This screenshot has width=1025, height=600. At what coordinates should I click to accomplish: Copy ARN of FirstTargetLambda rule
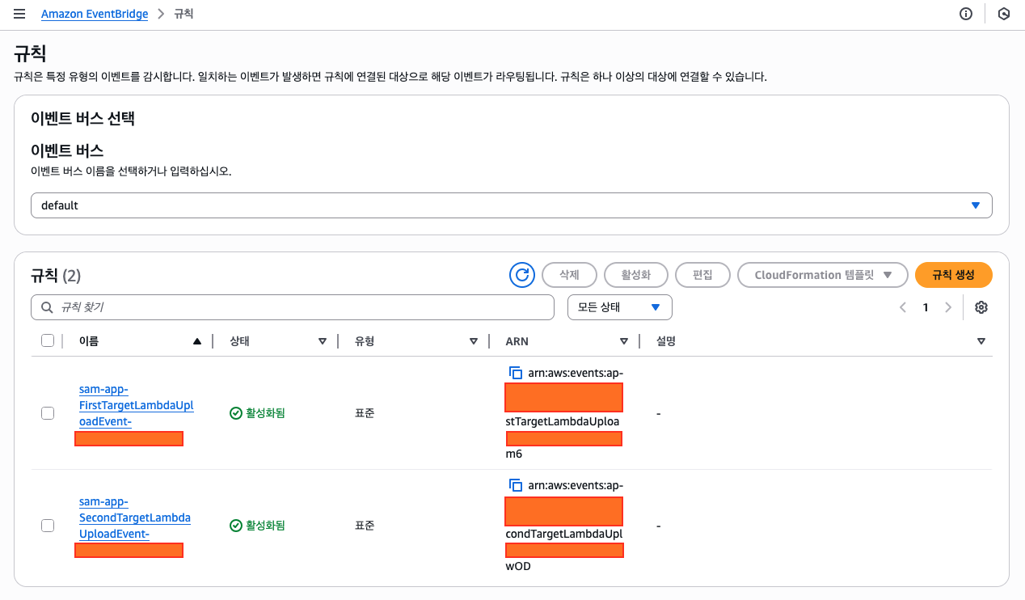(x=515, y=373)
